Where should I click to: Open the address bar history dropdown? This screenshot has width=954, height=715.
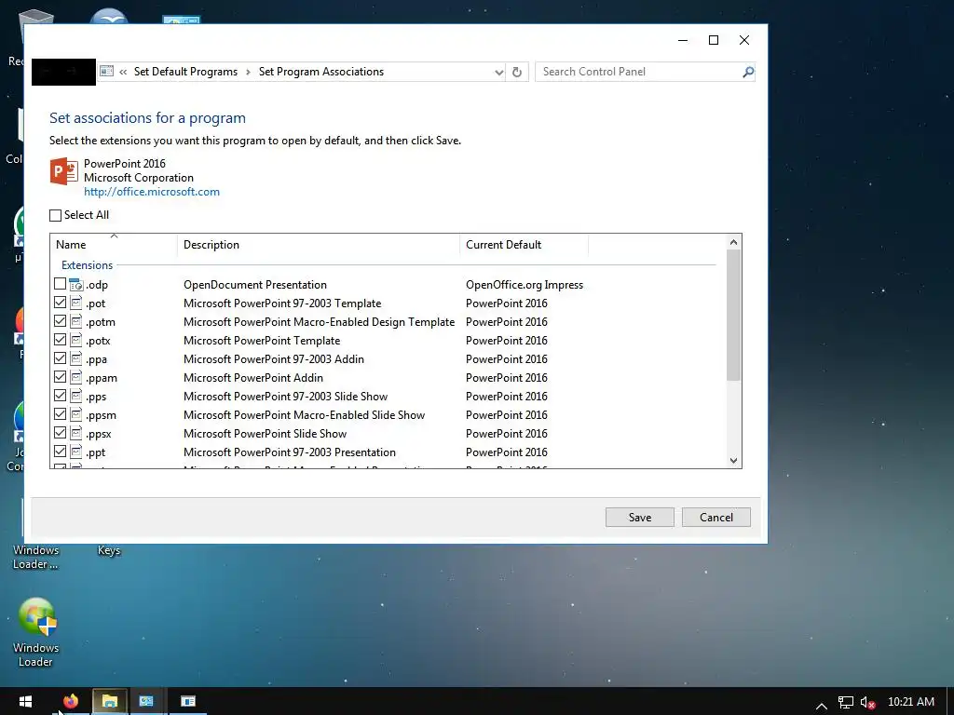tap(499, 72)
